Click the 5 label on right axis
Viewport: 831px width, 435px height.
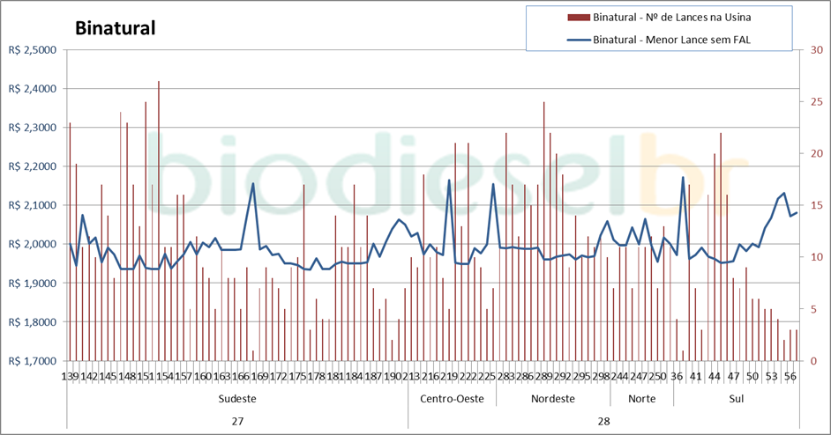click(814, 309)
